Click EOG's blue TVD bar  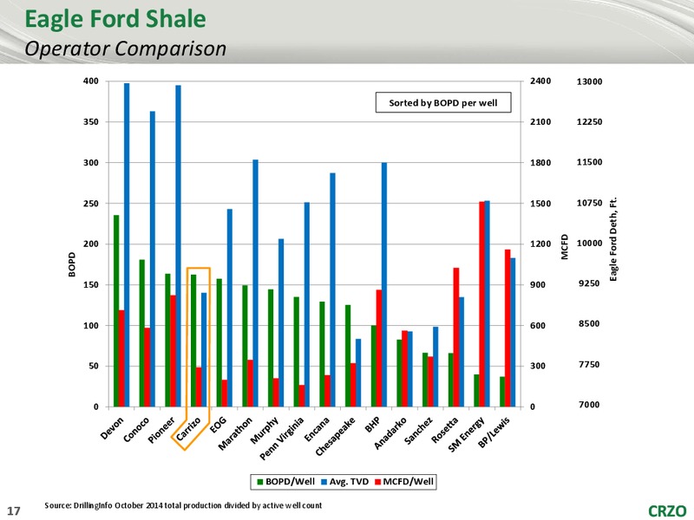coord(230,308)
